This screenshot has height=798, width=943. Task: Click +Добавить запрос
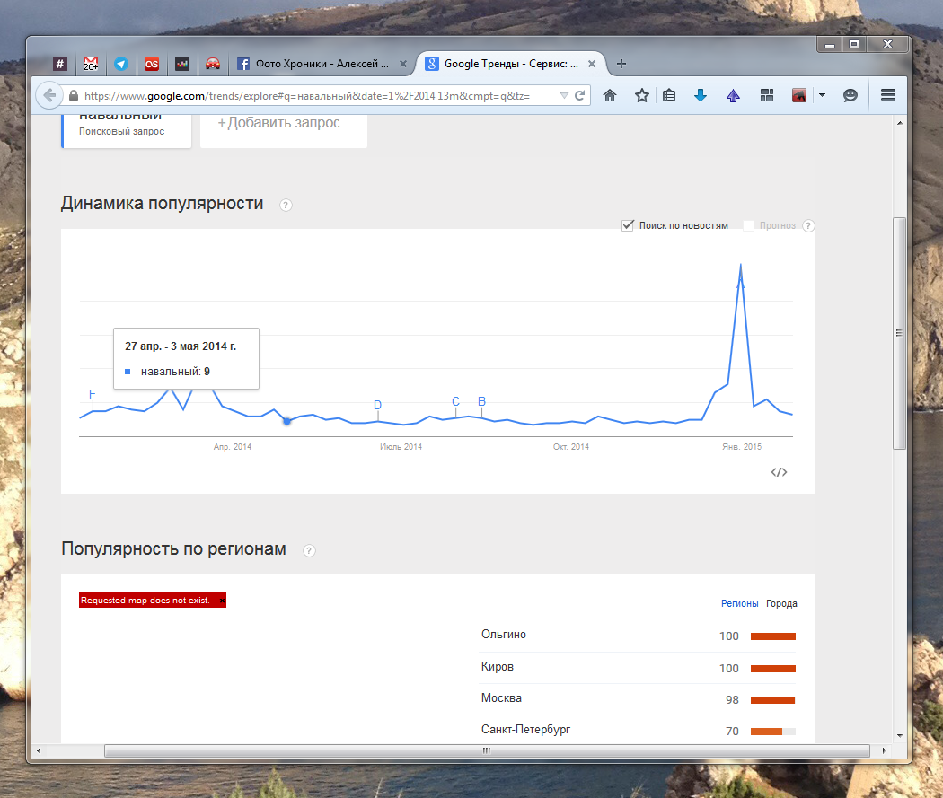(279, 123)
